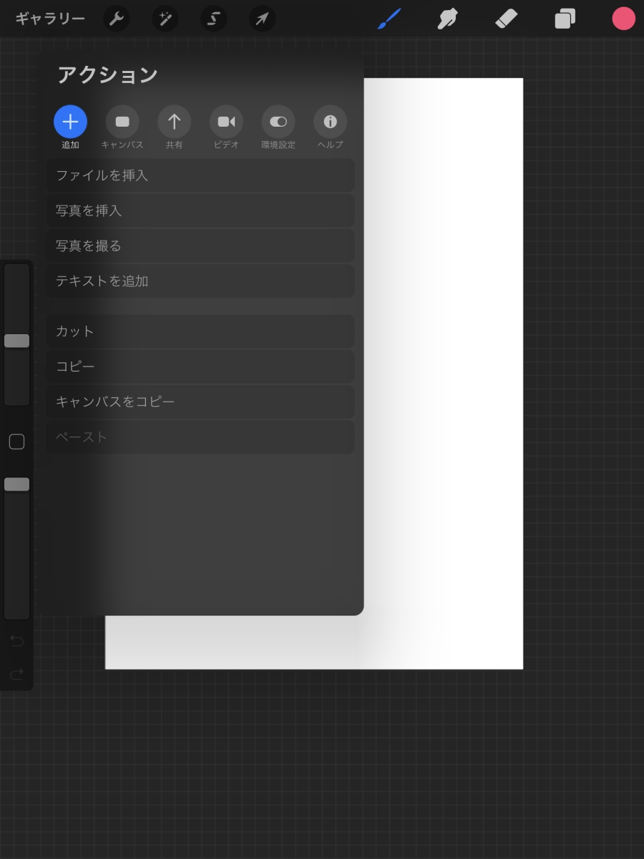Open the Adjustments magic wand icon
This screenshot has width=644, height=859.
pyautogui.click(x=165, y=19)
